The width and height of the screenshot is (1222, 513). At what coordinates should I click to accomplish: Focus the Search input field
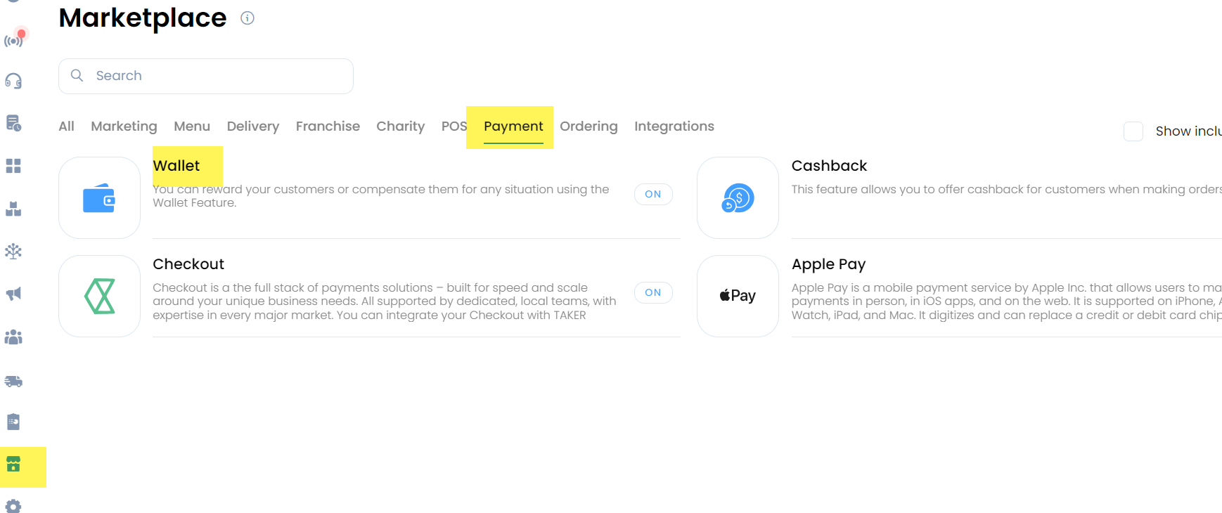206,76
